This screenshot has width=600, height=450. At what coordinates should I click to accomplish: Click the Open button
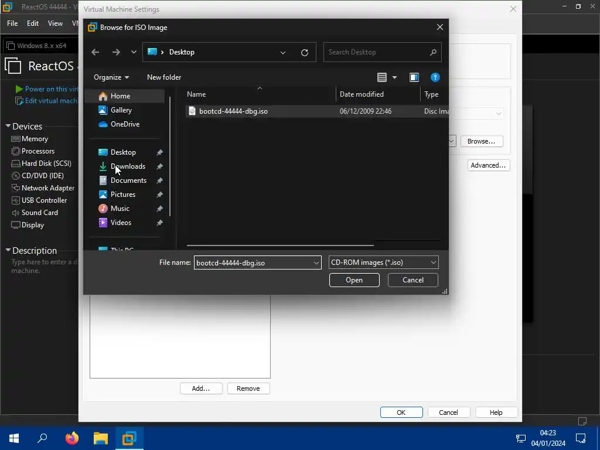[354, 280]
